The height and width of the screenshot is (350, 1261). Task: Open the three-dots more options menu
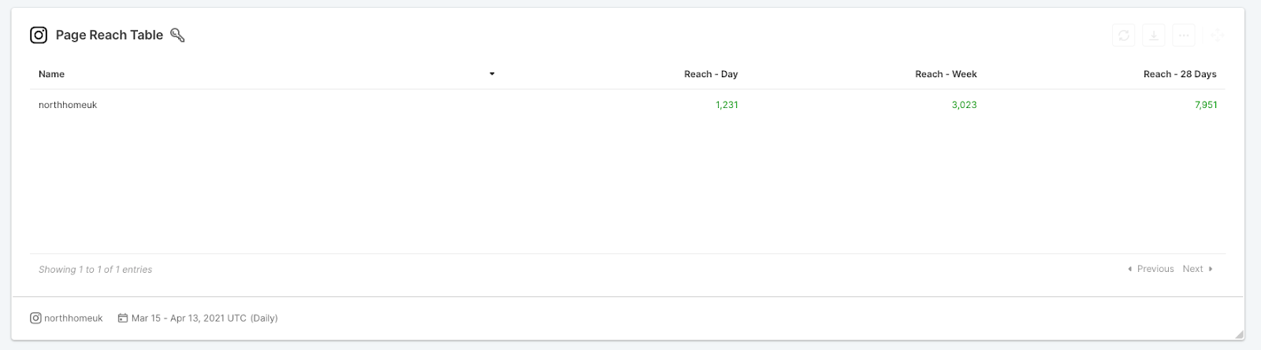1184,35
